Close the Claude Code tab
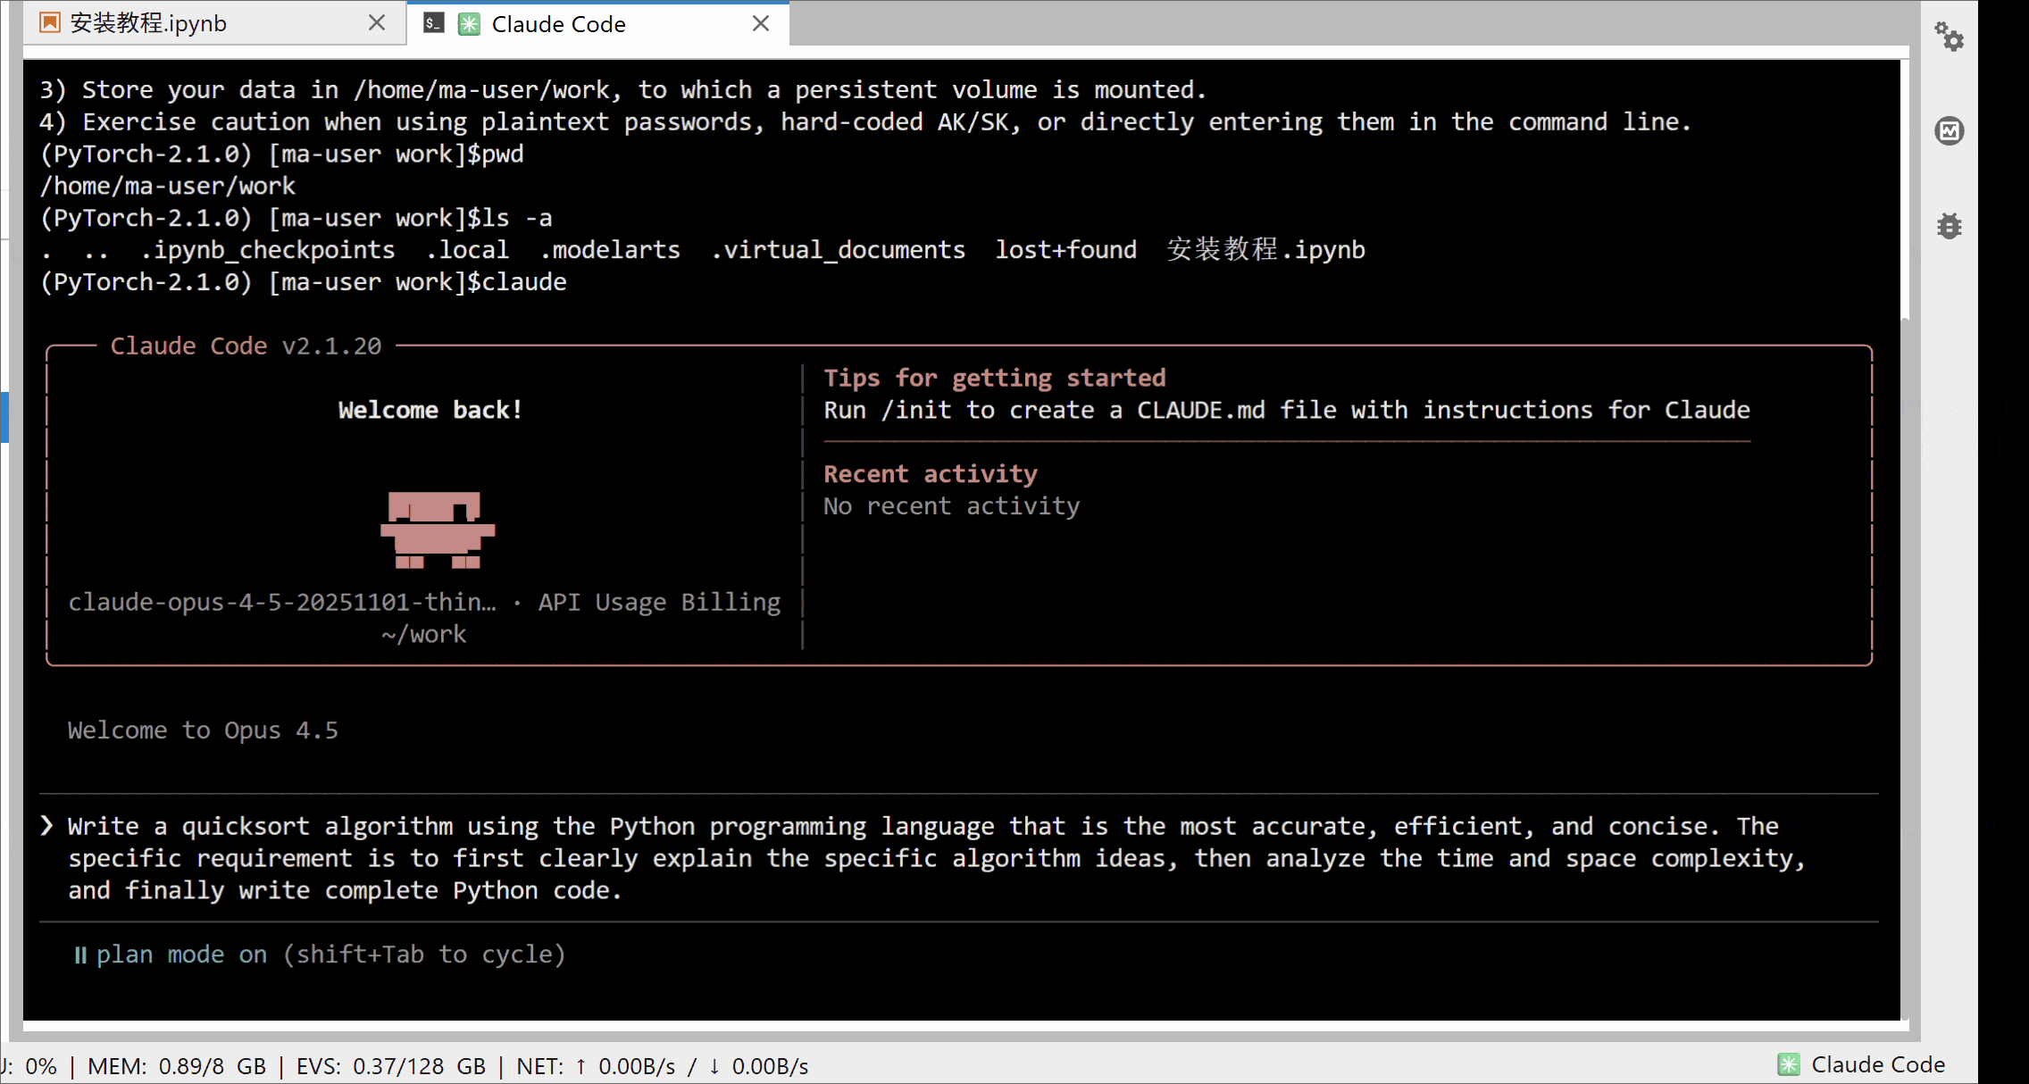 760,24
